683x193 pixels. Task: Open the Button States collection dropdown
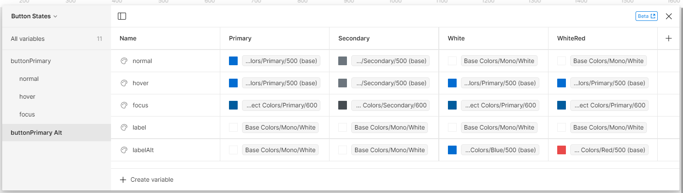(34, 16)
